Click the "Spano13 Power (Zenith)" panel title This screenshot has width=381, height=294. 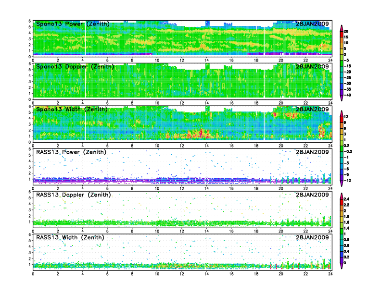point(73,24)
